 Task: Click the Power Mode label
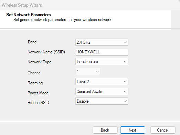(x=38, y=93)
